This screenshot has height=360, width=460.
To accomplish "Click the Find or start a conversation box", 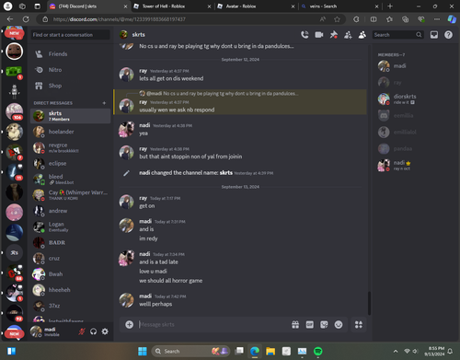I will (x=70, y=35).
